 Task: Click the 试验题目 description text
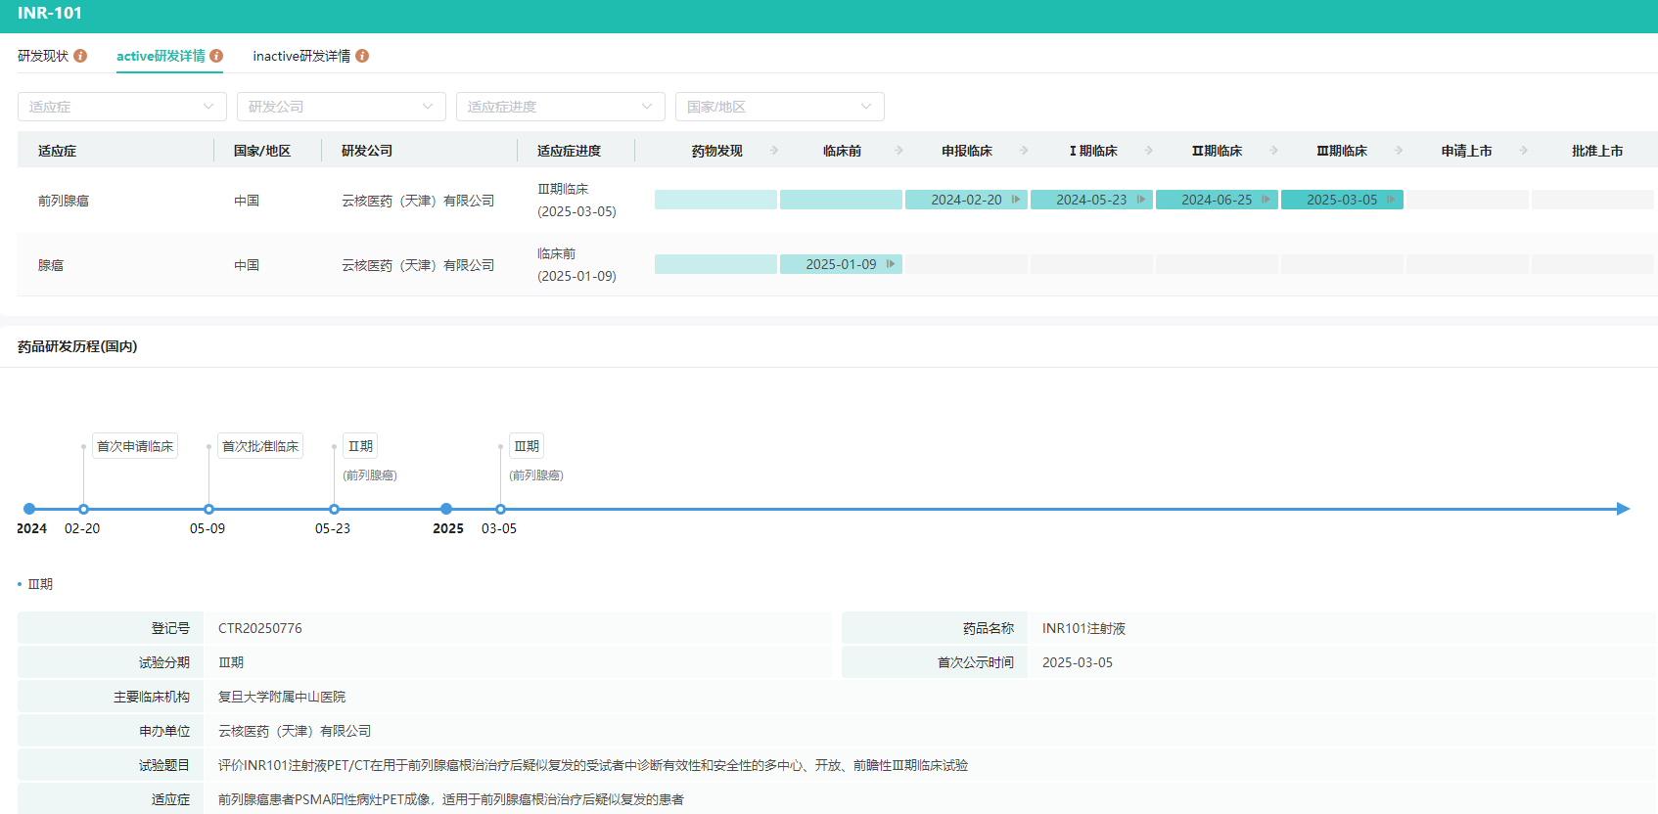click(x=593, y=765)
